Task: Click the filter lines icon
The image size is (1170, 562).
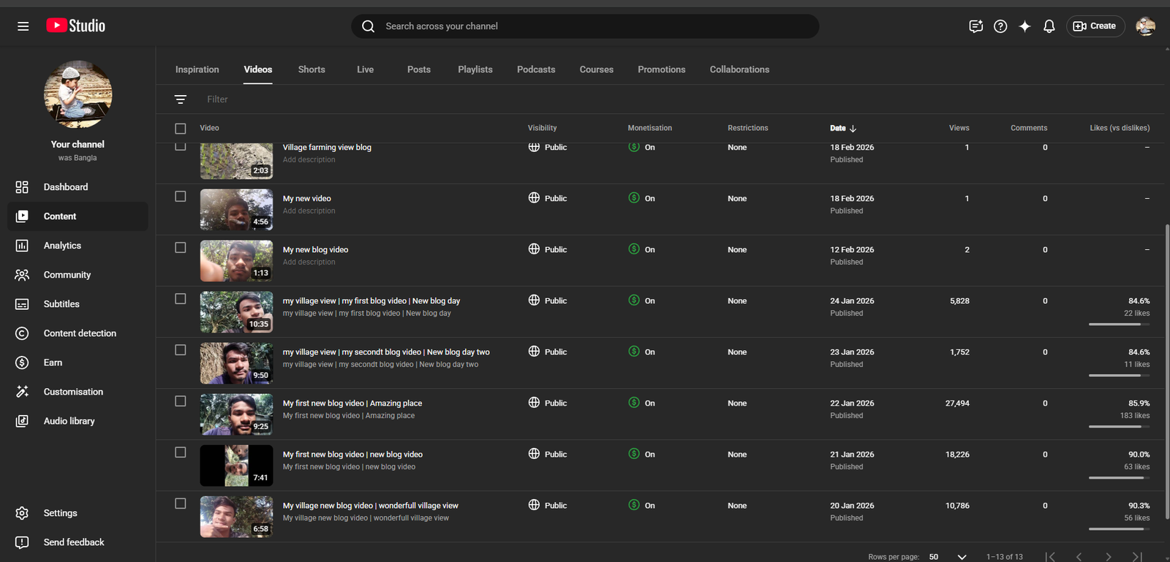Action: click(181, 99)
